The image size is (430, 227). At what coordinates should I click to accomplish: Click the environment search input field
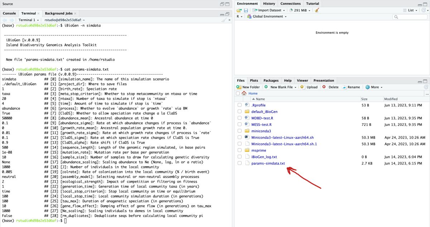(410, 17)
